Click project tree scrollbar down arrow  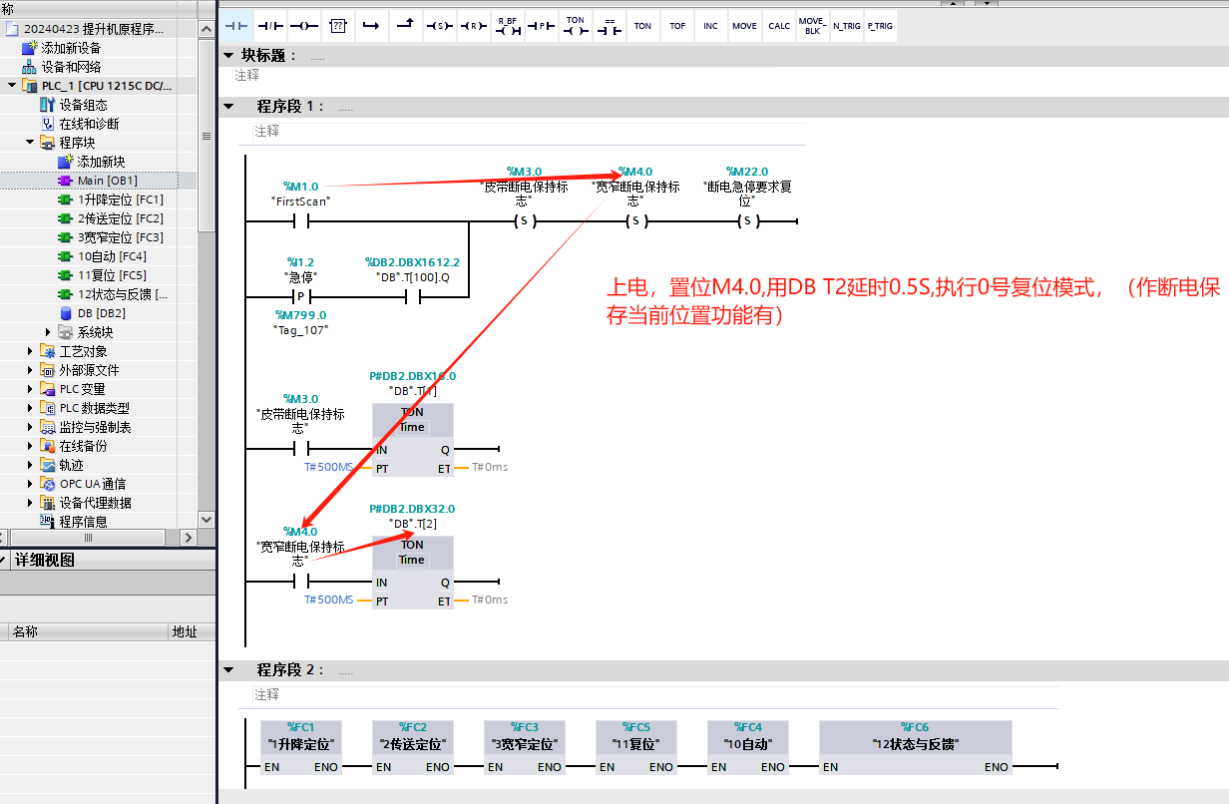point(206,520)
